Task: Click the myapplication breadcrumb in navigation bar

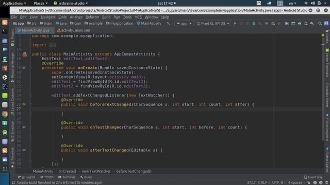Action: pos(120,24)
